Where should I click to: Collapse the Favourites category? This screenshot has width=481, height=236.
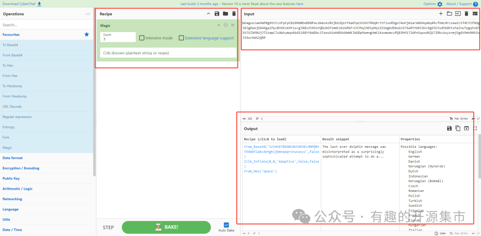(11, 34)
